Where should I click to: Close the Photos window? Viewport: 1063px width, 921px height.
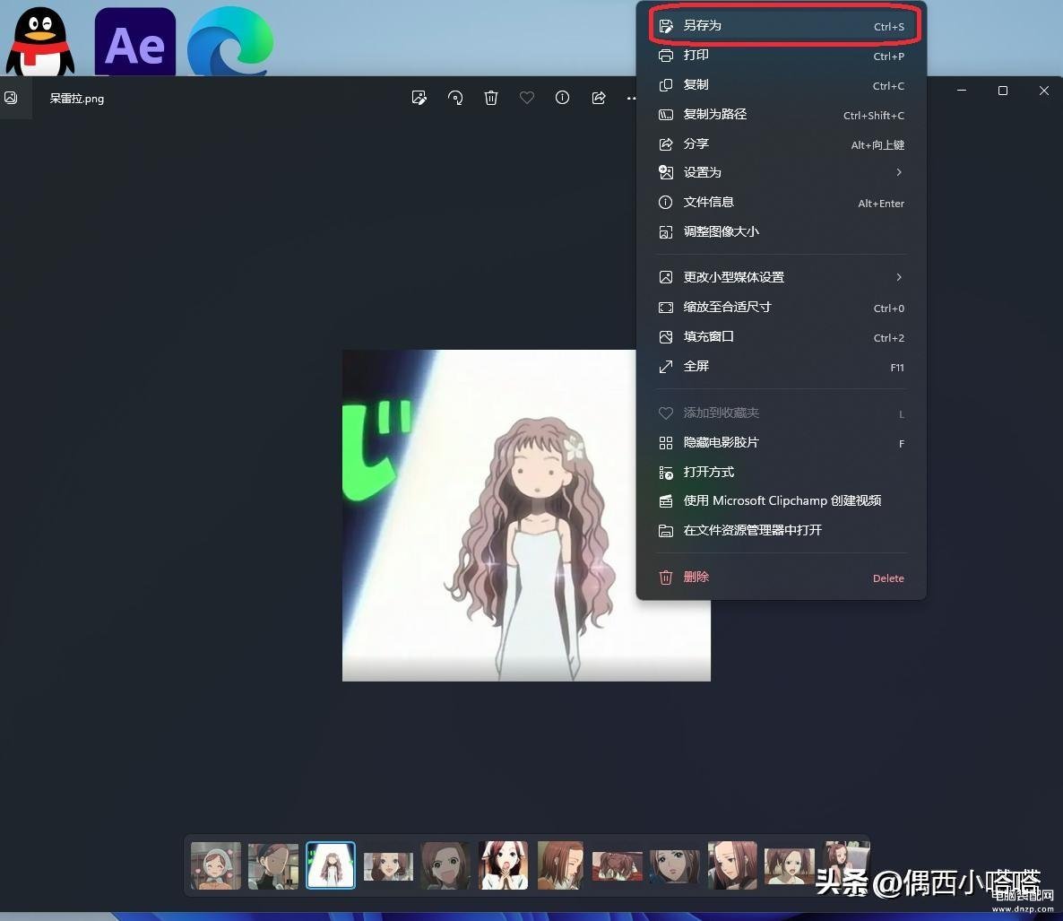pyautogui.click(x=1044, y=91)
